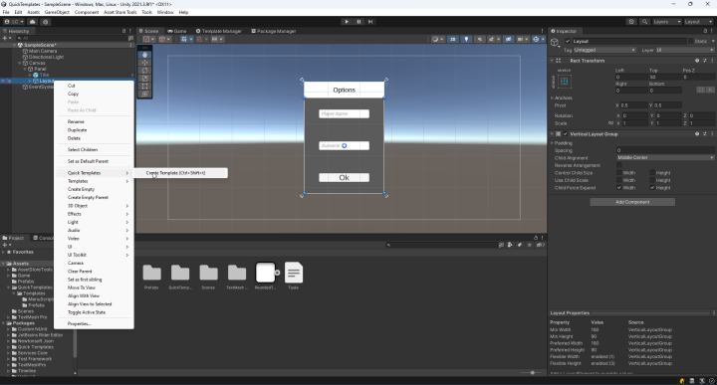Open the scene camera settings icon
This screenshot has width=717, height=385.
point(522,39)
